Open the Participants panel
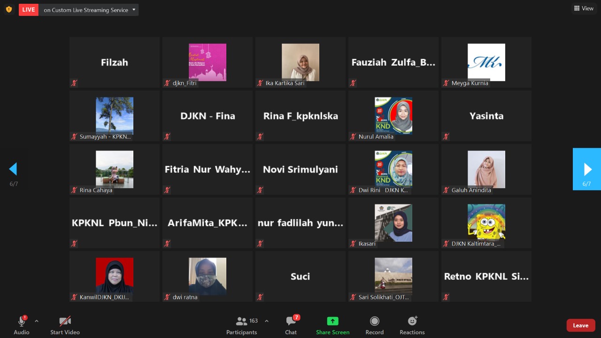This screenshot has width=601, height=338. click(x=242, y=325)
